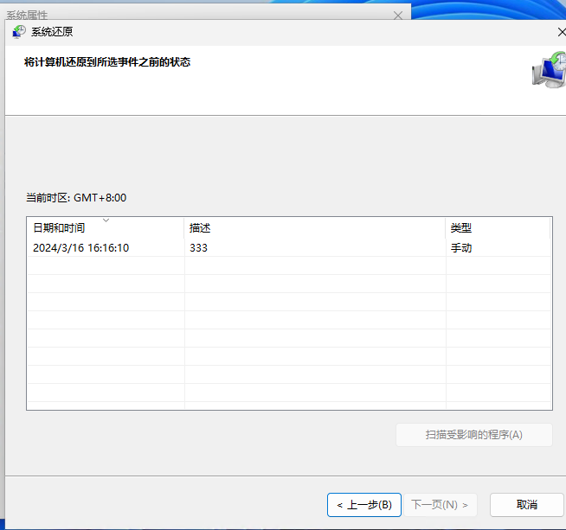
Task: Cancel the restore with the 取消 button
Action: pos(526,505)
